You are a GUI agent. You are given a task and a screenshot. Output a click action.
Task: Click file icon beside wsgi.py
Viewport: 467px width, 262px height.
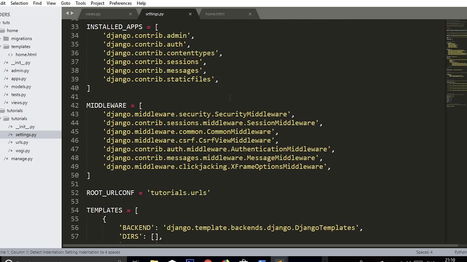10,151
